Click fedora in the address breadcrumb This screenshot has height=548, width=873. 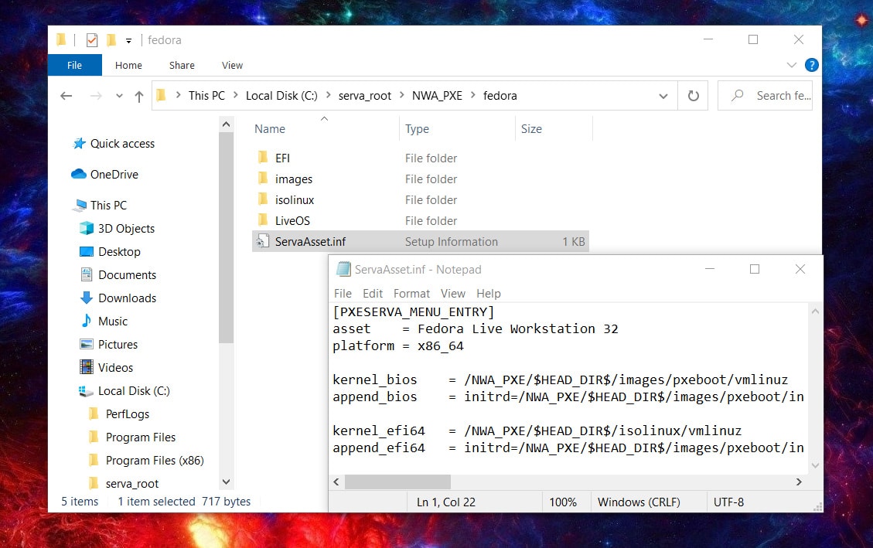tap(500, 96)
